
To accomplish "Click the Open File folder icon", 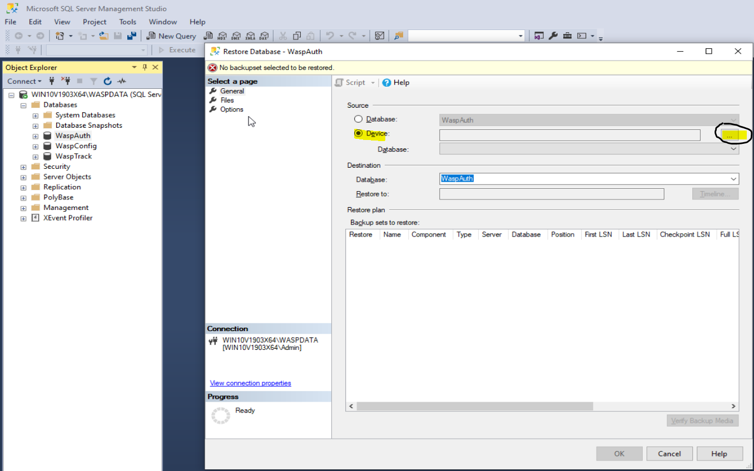I will click(104, 36).
